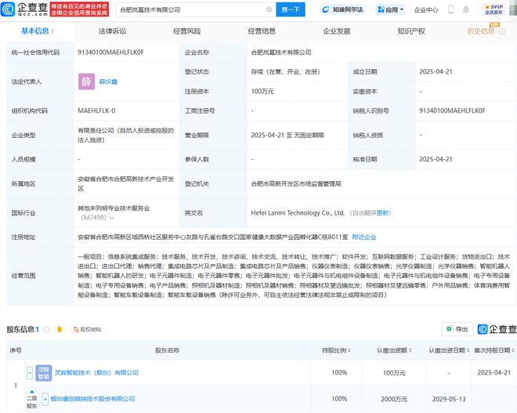Click the Qichacha logo icon
The height and width of the screenshot is (413, 517).
point(8,9)
